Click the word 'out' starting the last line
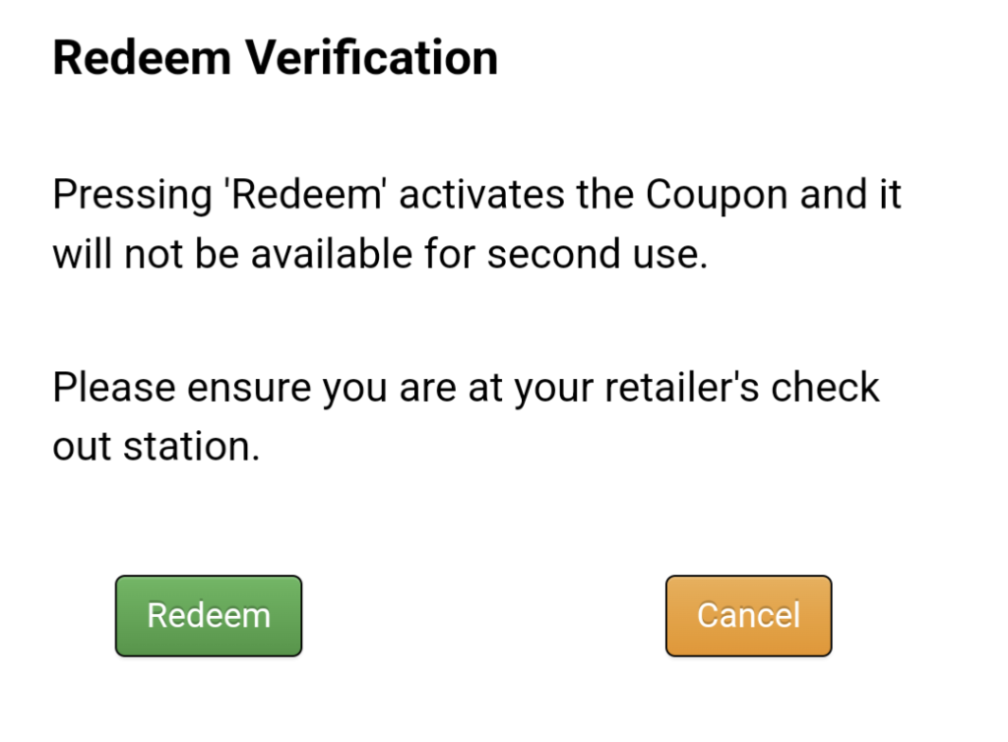The image size is (1008, 742). click(x=83, y=448)
